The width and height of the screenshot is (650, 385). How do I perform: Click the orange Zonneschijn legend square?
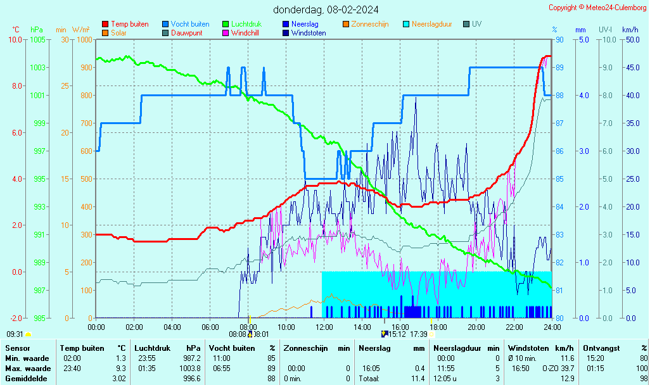pos(345,24)
